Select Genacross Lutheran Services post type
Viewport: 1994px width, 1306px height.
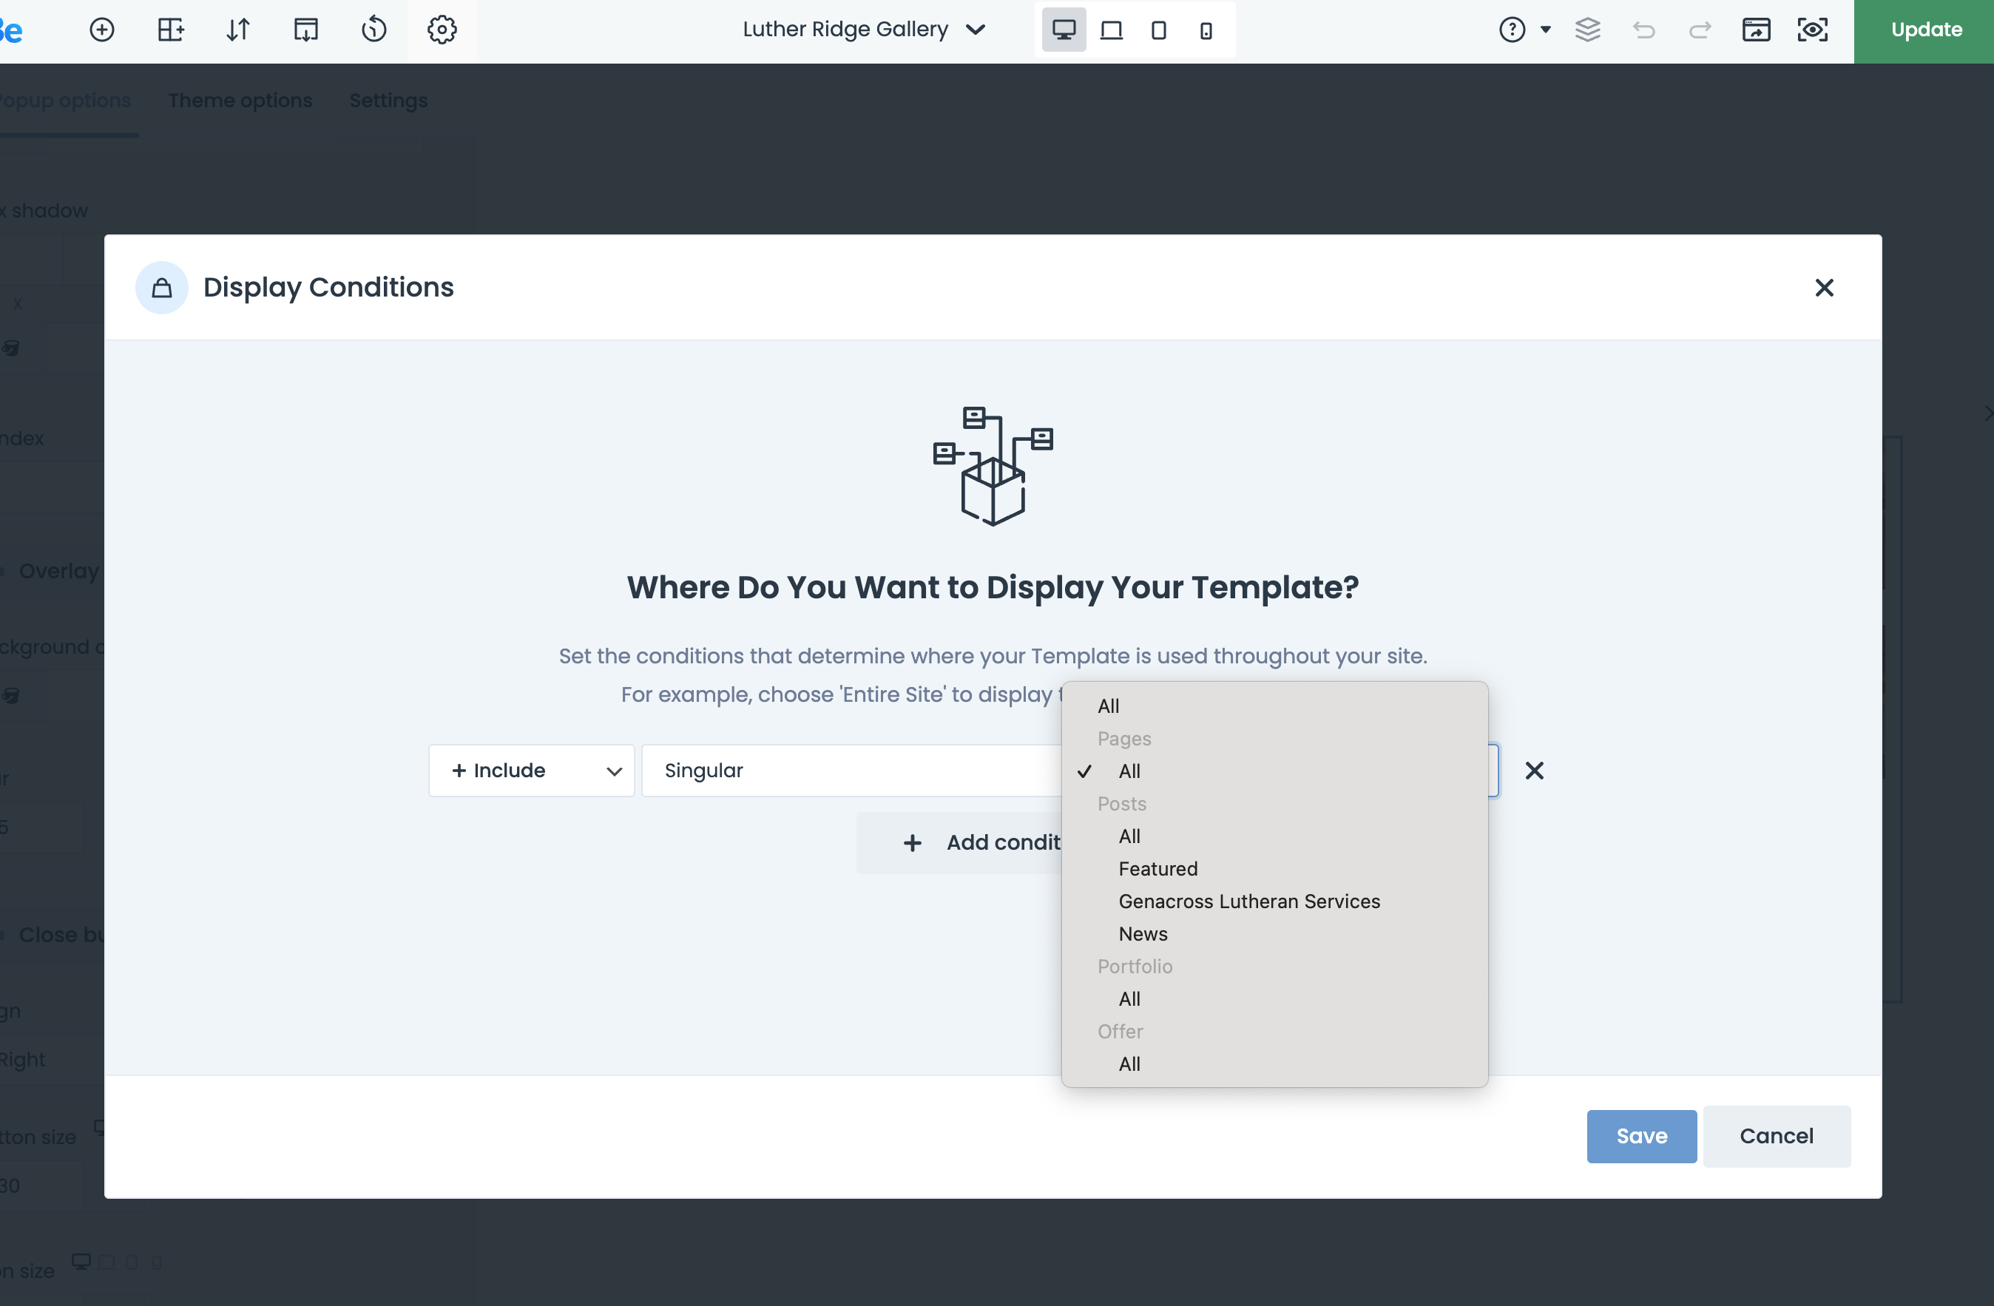pyautogui.click(x=1249, y=901)
